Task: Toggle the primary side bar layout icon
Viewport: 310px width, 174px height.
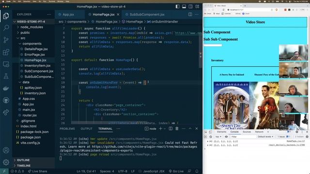Action: [177, 6]
